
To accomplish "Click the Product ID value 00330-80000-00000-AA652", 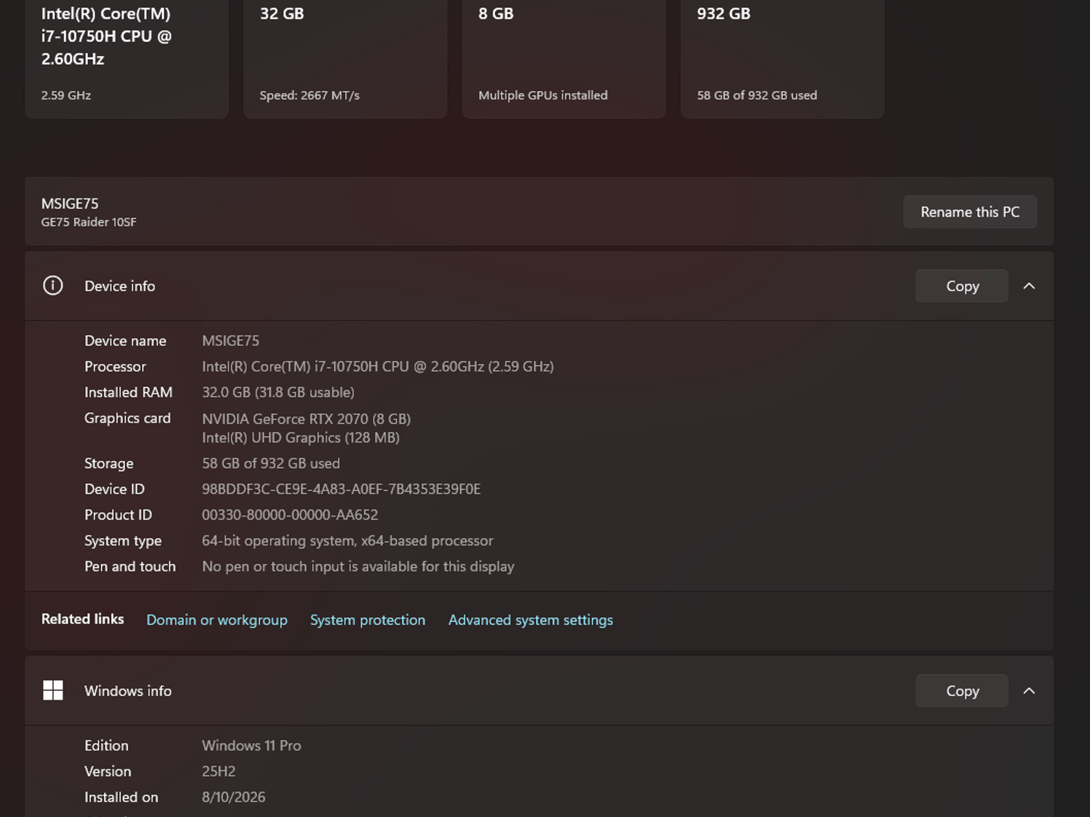I will point(290,515).
